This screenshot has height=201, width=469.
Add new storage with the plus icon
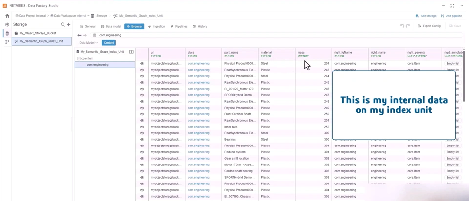coord(68,24)
